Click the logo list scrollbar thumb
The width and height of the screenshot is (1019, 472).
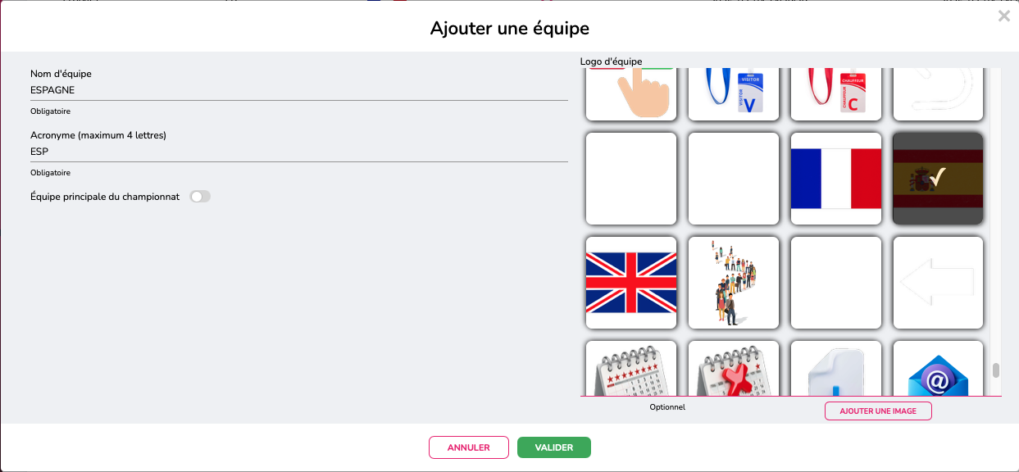pyautogui.click(x=996, y=370)
